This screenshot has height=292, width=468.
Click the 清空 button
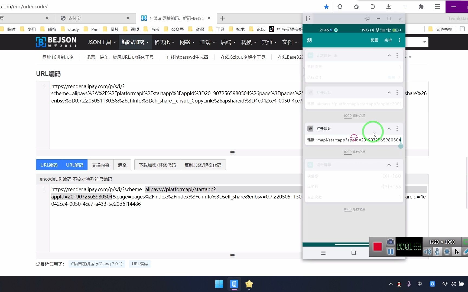(x=122, y=165)
